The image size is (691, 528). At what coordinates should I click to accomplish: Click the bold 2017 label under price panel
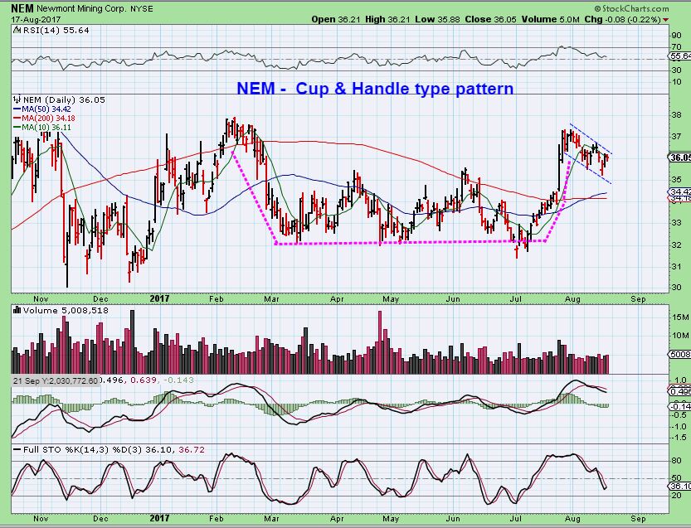(x=159, y=298)
